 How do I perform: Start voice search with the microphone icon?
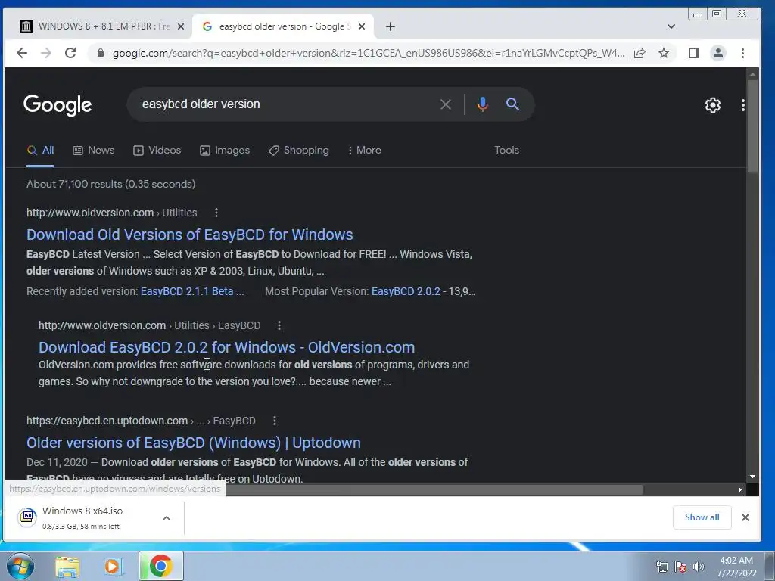(x=482, y=104)
